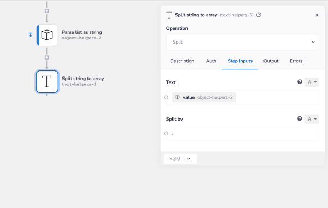Close the Split string to array panel
This screenshot has width=328, height=208.
point(317,15)
